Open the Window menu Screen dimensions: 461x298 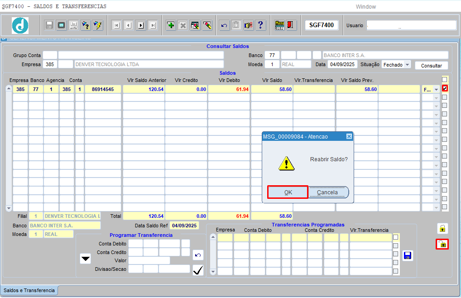pos(365,7)
